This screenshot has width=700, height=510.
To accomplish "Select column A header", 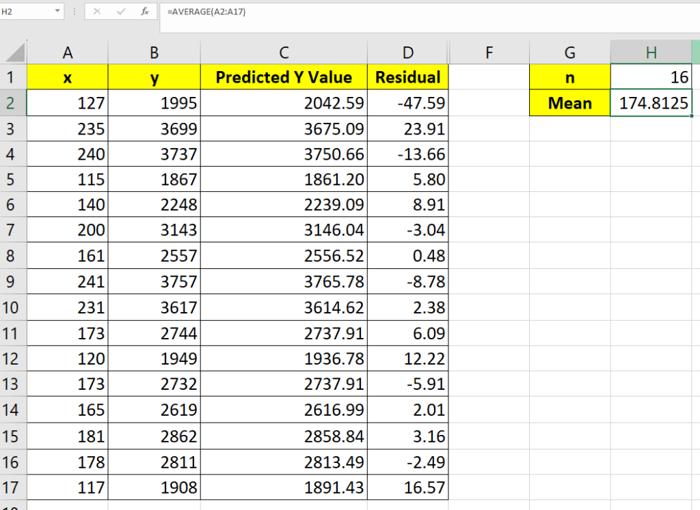I will click(x=67, y=53).
